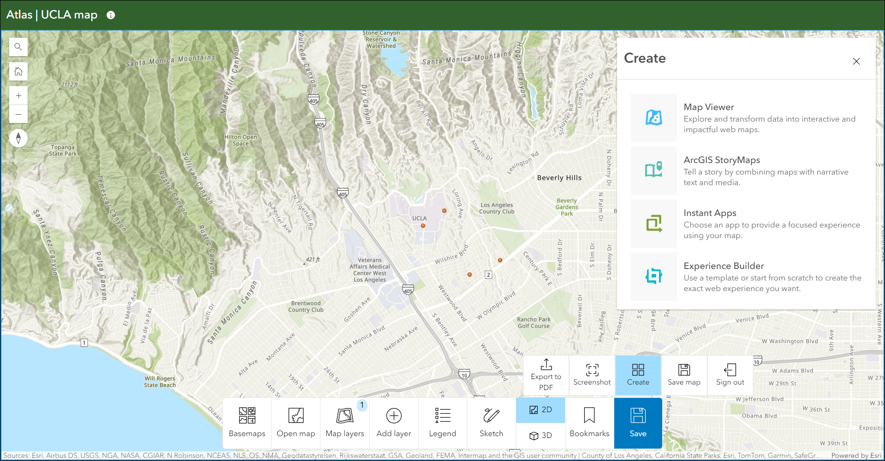Click the orange marker near Century Park E
This screenshot has width=885, height=461.
[500, 260]
